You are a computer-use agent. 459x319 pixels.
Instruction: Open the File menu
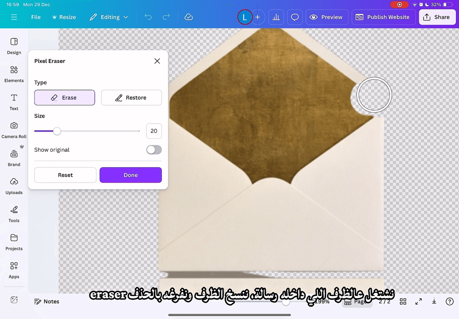(36, 17)
